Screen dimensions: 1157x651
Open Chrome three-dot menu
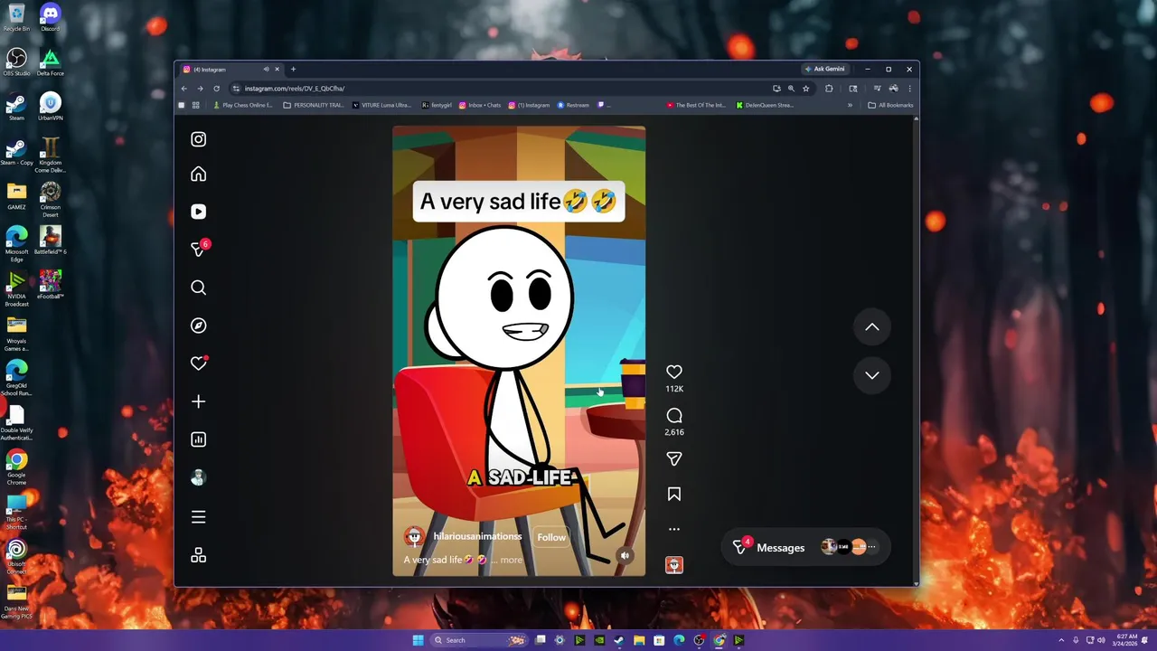[909, 89]
